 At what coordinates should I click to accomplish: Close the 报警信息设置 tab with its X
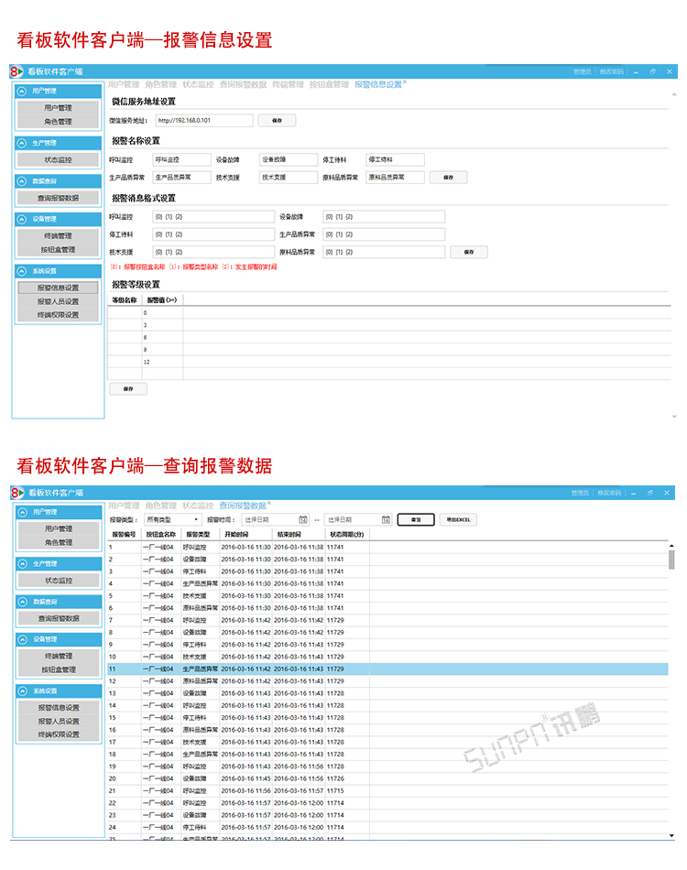tap(406, 82)
